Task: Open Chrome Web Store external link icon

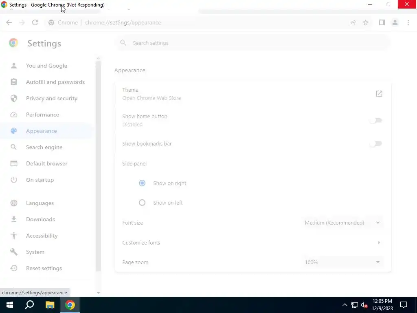Action: 379,94
